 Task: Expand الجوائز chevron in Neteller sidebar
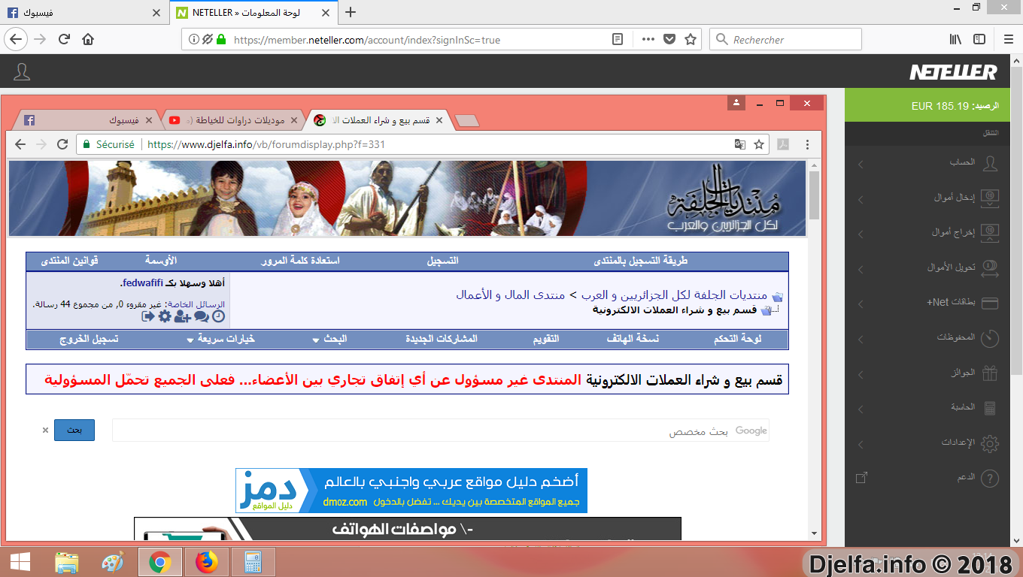click(x=861, y=373)
